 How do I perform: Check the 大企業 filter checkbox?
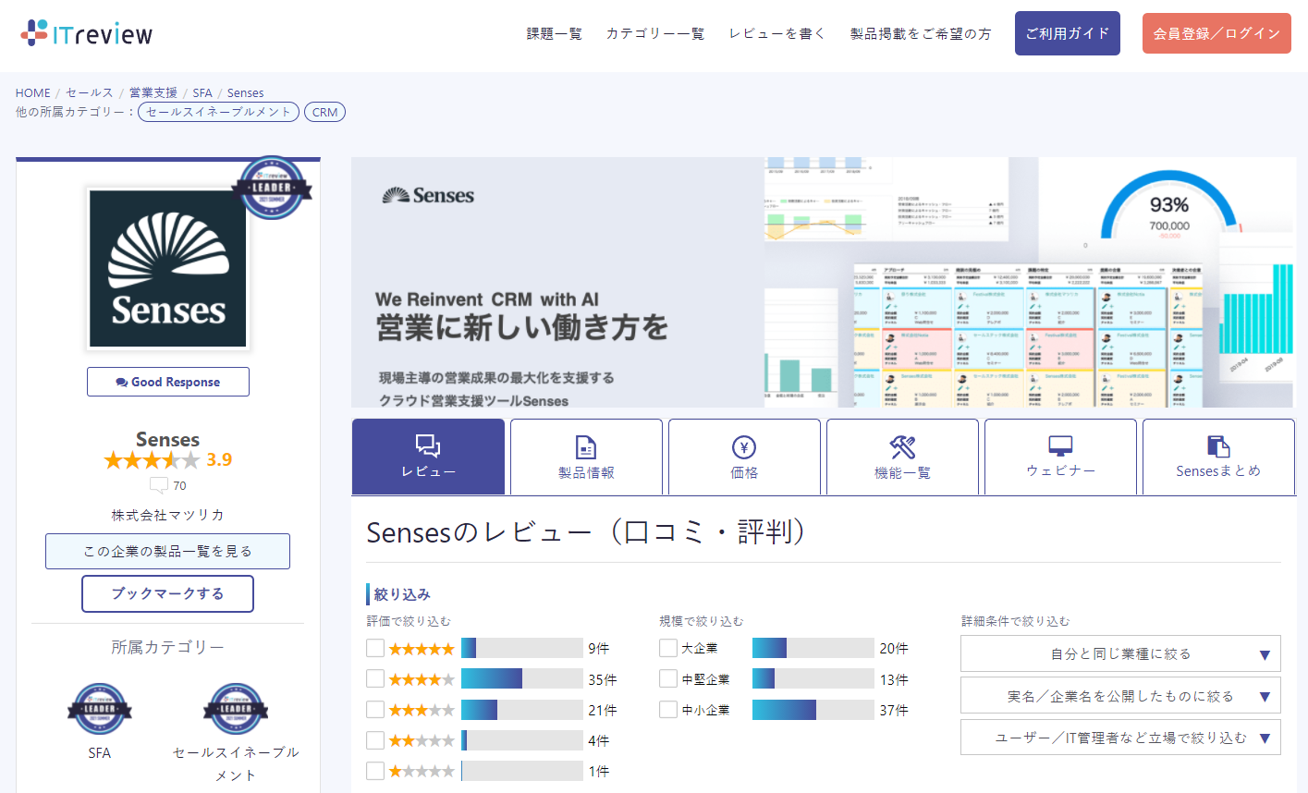668,648
